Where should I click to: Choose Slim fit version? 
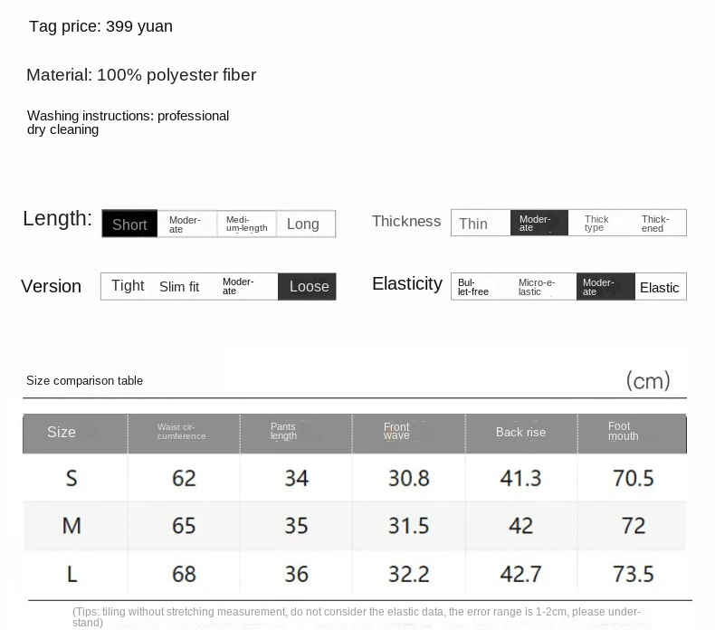click(x=179, y=287)
